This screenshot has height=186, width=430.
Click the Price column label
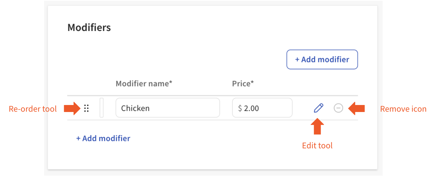[x=243, y=84]
